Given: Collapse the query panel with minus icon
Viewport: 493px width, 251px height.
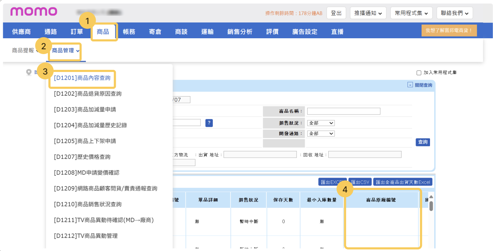Looking at the screenshot, I should click(410, 85).
